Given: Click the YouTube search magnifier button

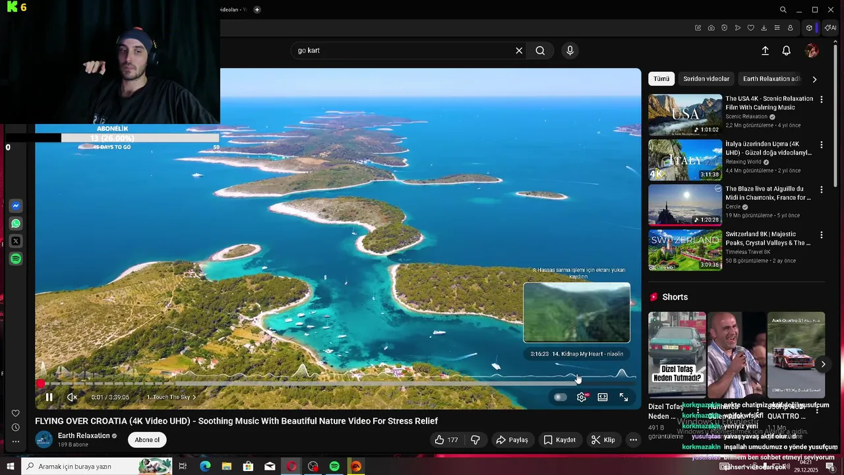Looking at the screenshot, I should click(540, 51).
